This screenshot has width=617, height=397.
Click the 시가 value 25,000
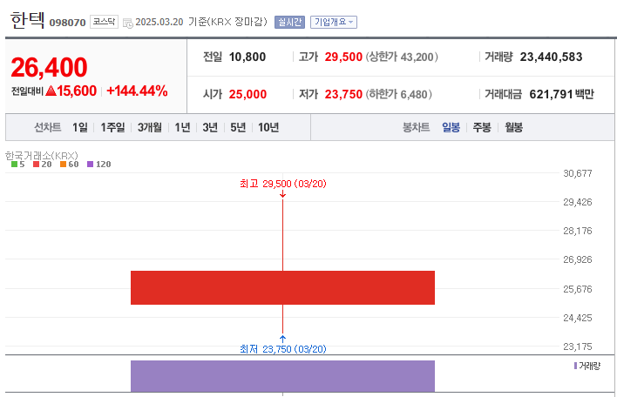point(247,94)
